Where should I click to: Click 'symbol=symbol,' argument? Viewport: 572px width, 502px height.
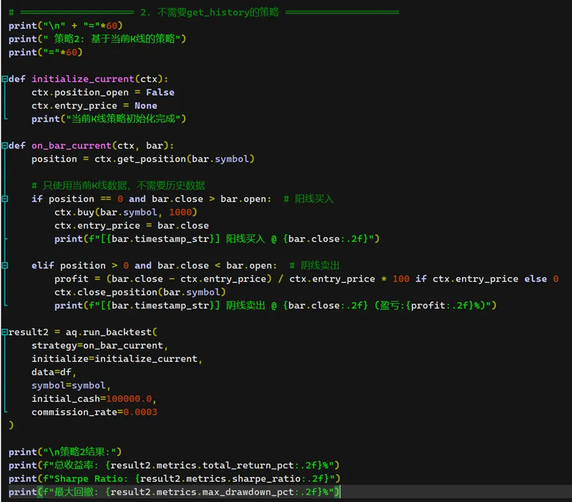(x=71, y=386)
